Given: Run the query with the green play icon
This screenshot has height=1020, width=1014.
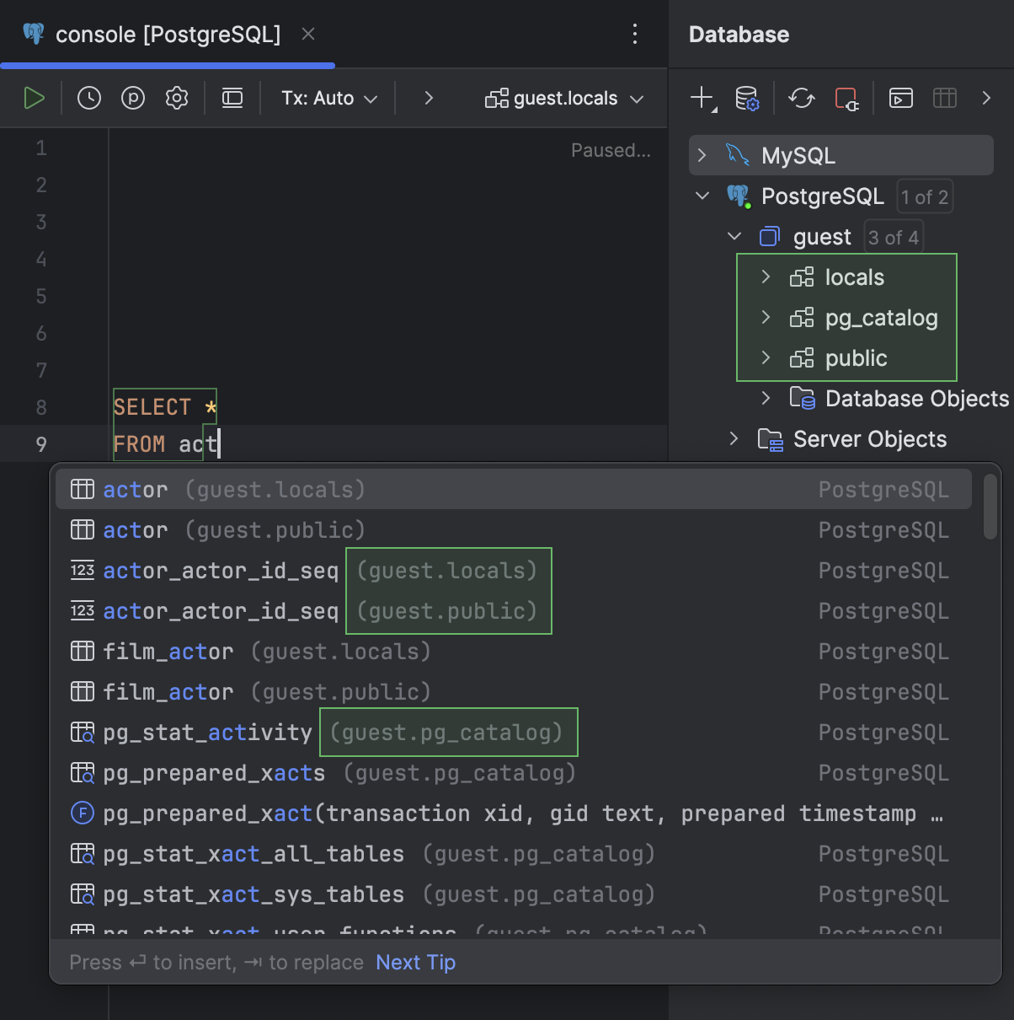Looking at the screenshot, I should tap(34, 97).
